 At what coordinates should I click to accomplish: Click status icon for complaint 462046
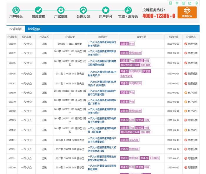pyautogui.click(x=186, y=168)
